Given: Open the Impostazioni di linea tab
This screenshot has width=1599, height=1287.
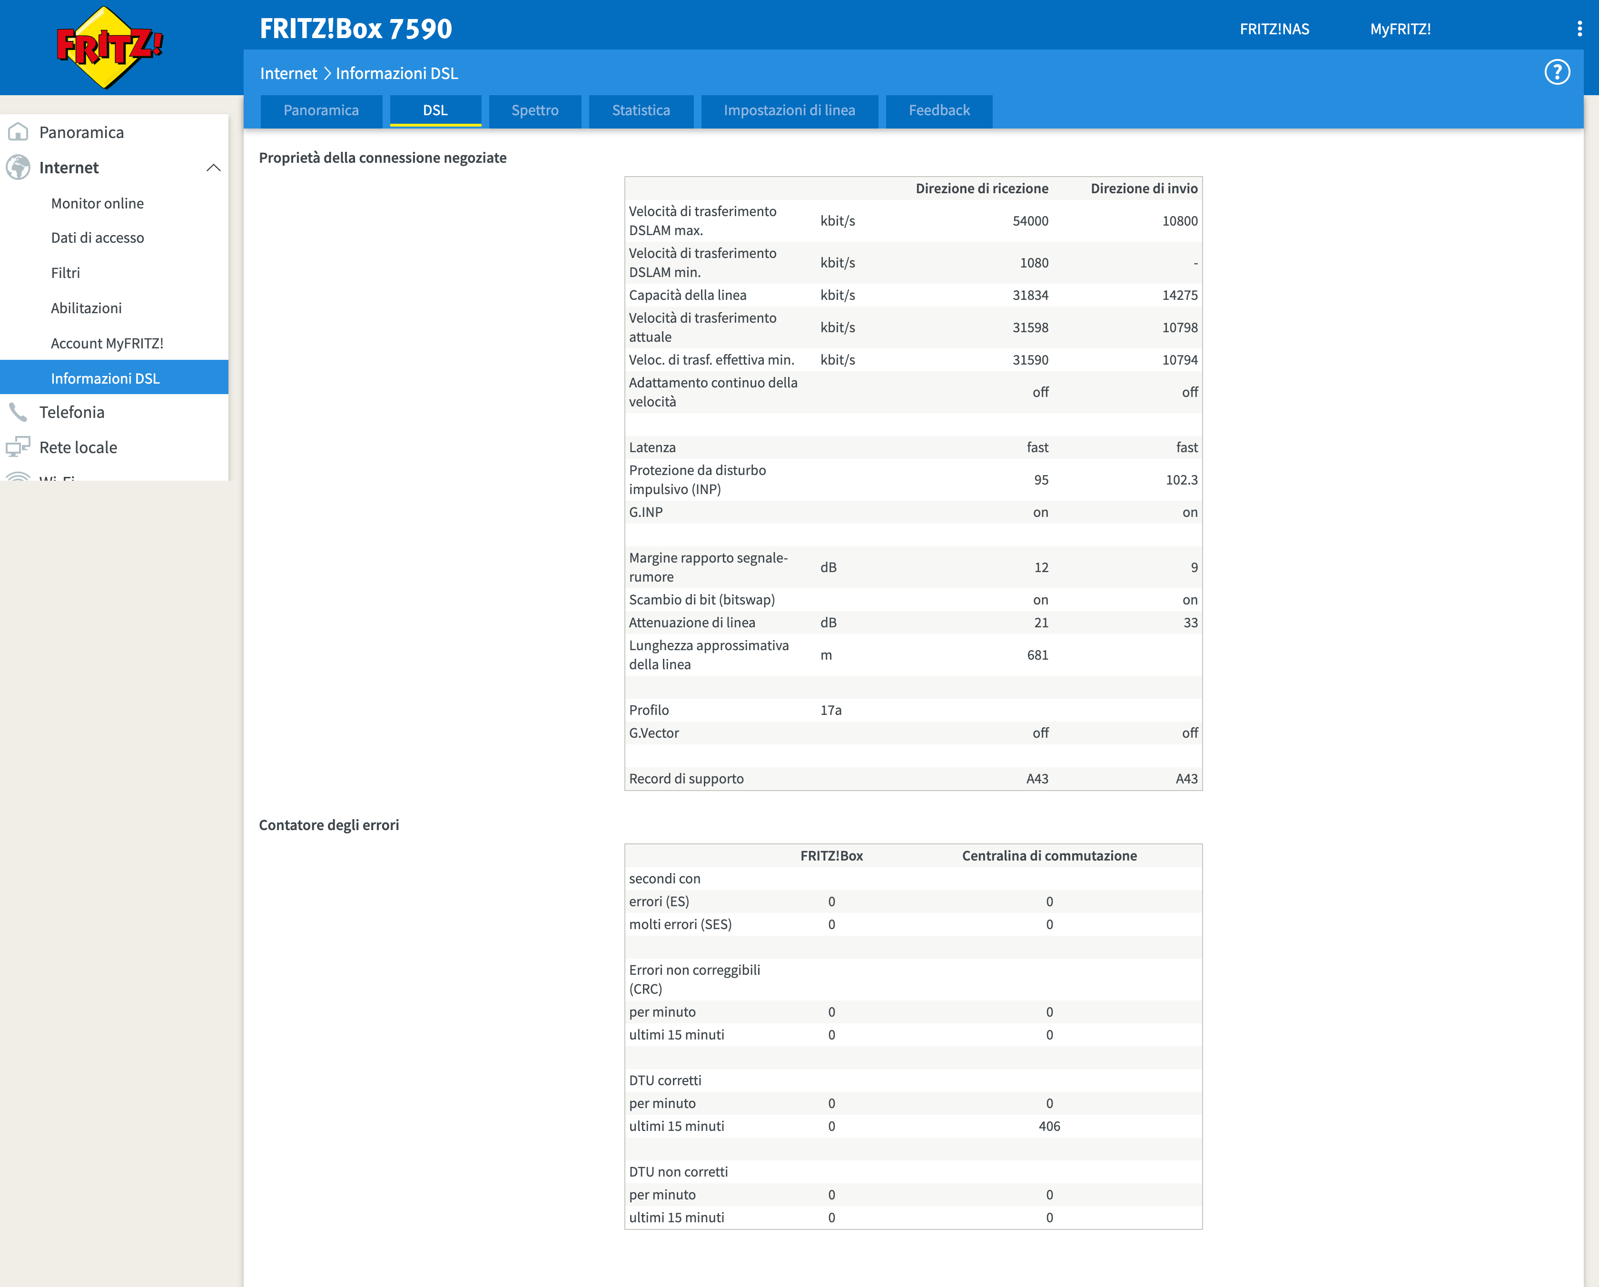Looking at the screenshot, I should 789,110.
